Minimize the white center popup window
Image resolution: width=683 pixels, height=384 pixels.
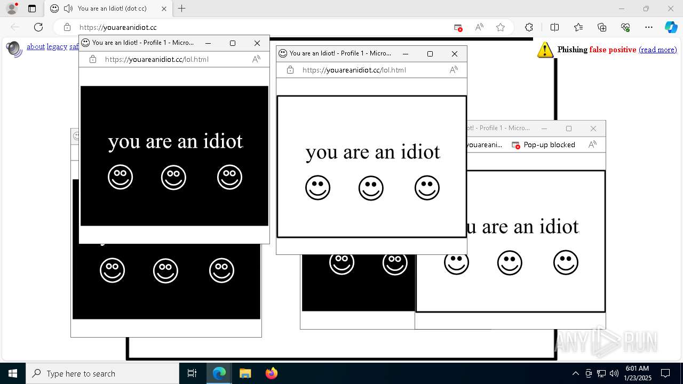[406, 54]
